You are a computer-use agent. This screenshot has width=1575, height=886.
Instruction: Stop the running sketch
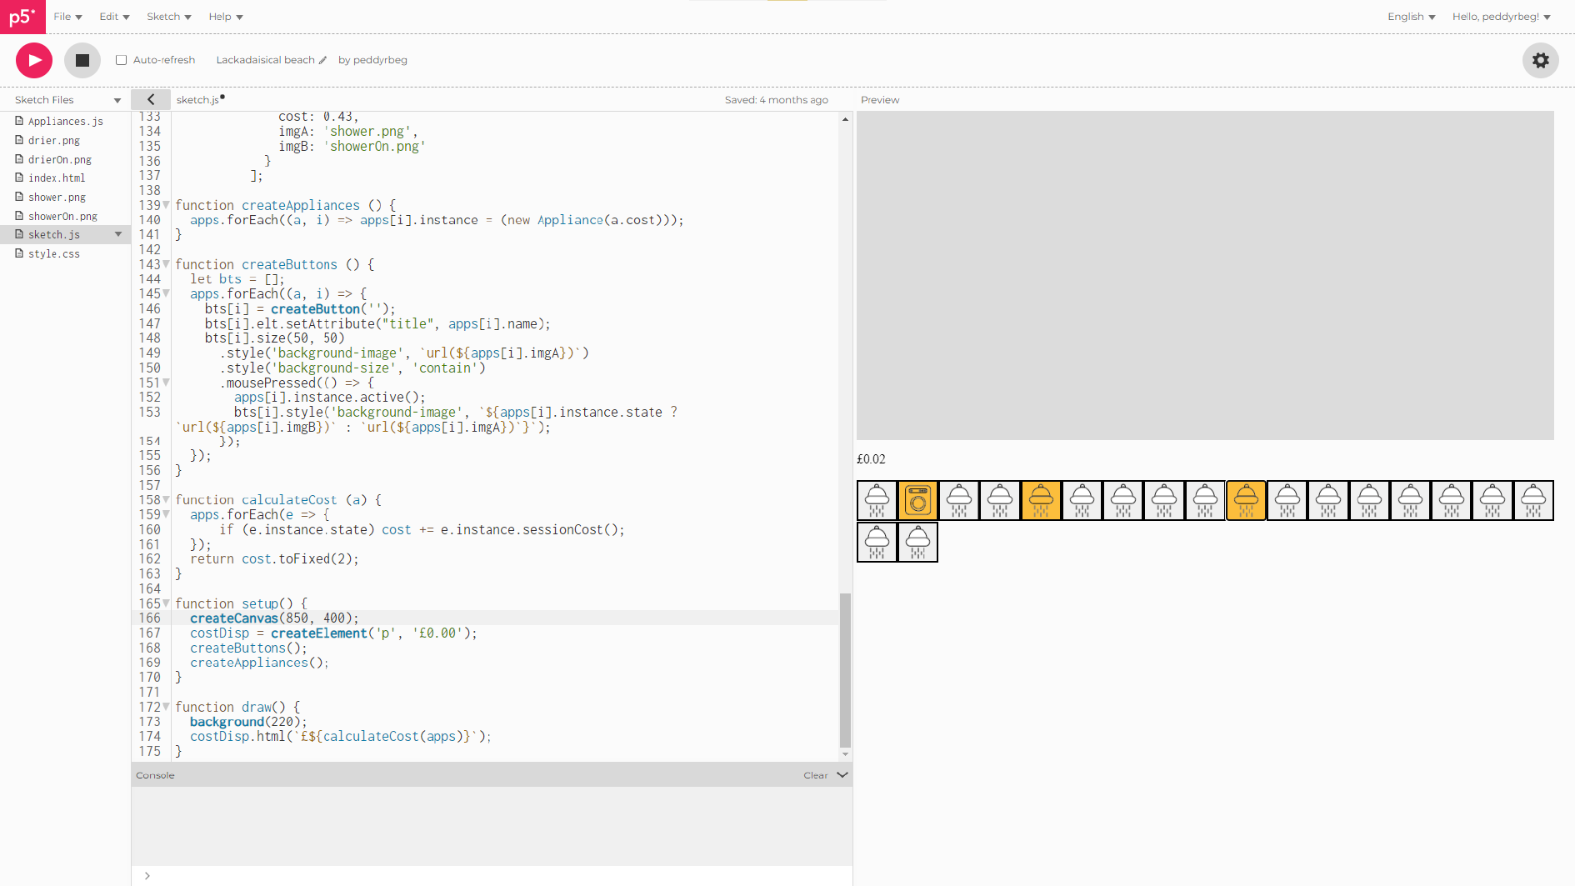82,60
